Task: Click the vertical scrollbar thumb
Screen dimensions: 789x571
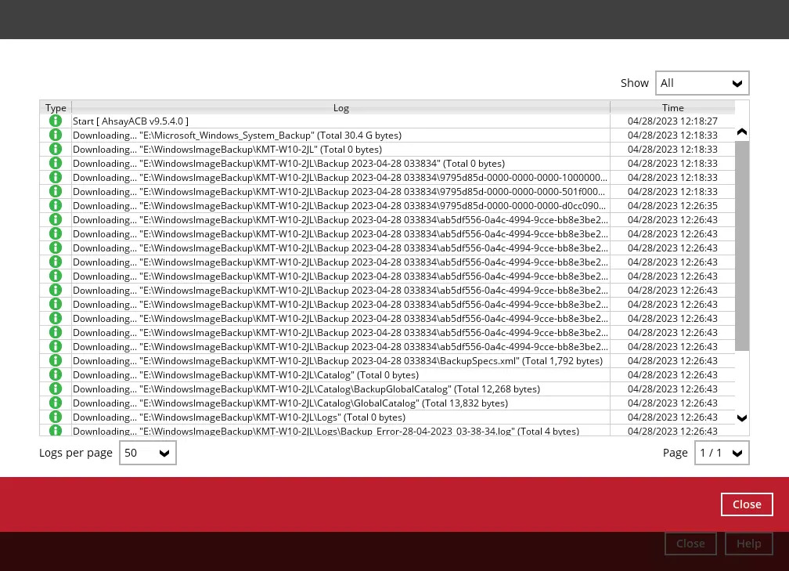Action: click(742, 246)
